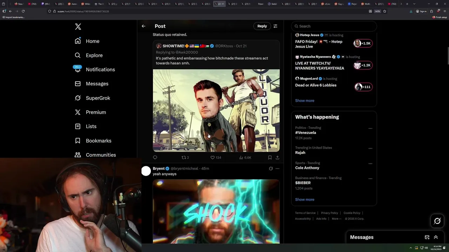Open Ads info footer link
The width and height of the screenshot is (449, 252).
tap(321, 219)
